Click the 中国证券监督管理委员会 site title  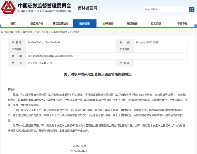tap(45, 6)
